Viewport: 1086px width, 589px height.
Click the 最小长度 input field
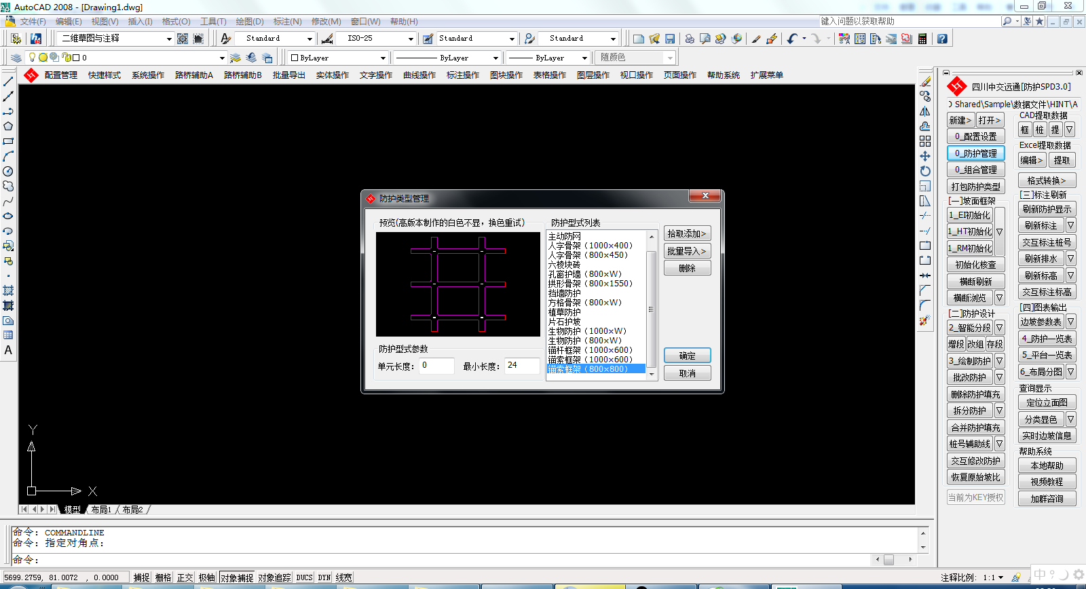(522, 366)
